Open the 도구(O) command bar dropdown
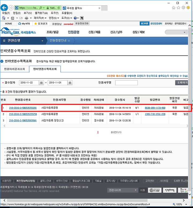 pyautogui.click(x=66, y=18)
